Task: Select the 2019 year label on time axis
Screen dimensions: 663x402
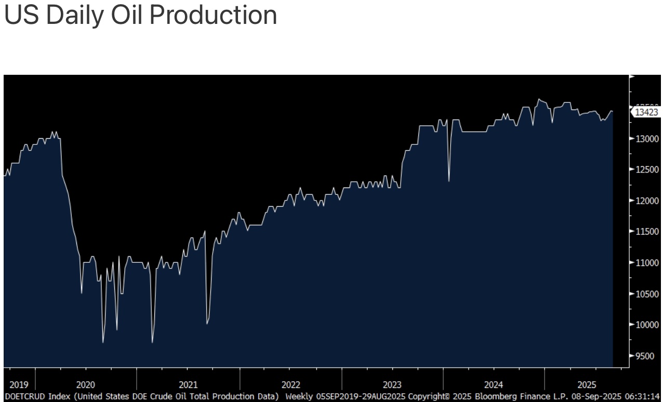Action: coord(19,385)
